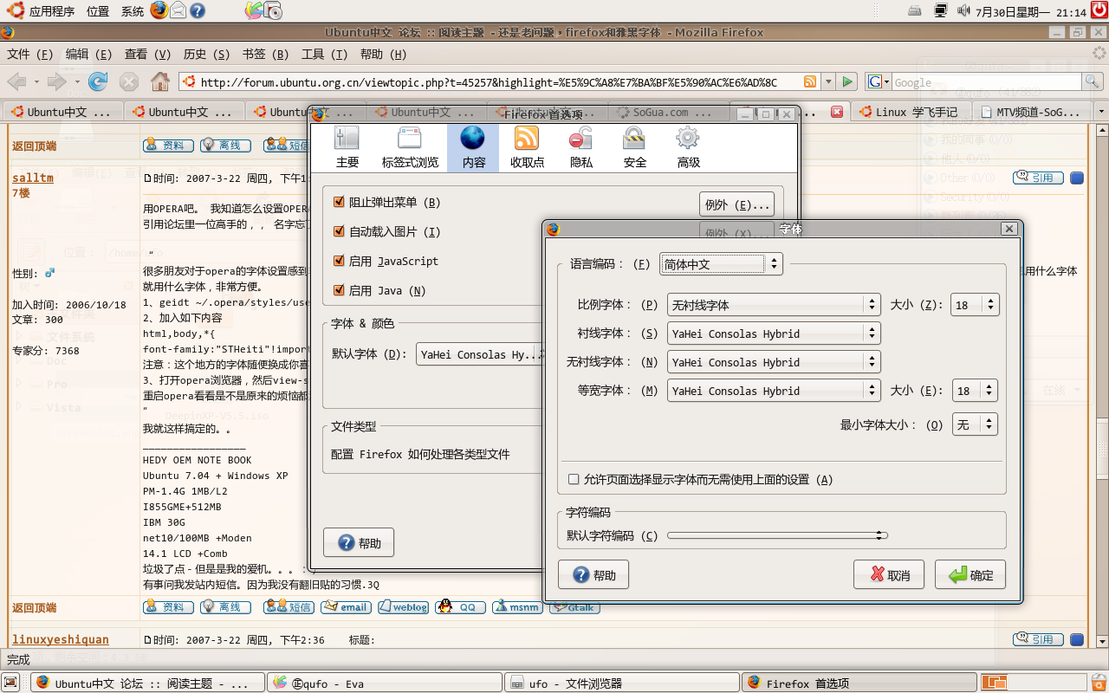Toggle 阻止弹出菜单 checkbox
Screen dimensions: 1109x693
pyautogui.click(x=339, y=202)
